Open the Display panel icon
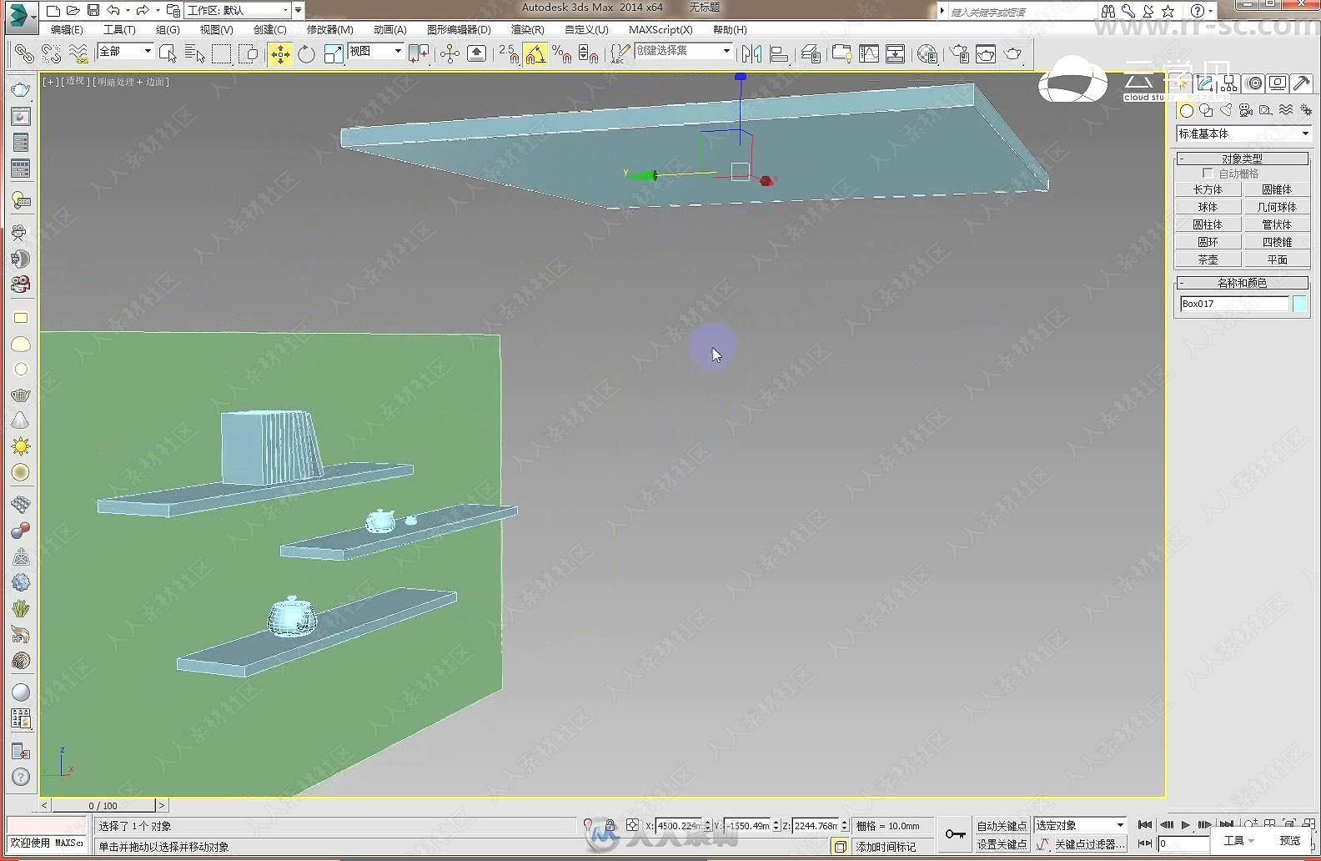This screenshot has height=861, width=1321. click(1278, 83)
